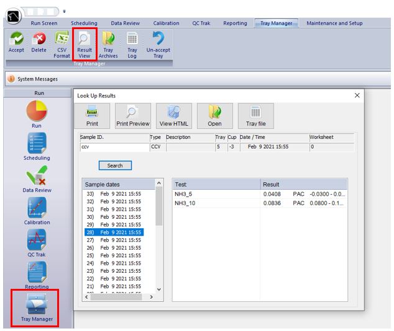Click the Un-accept Tray icon
The width and height of the screenshot is (394, 331).
tap(158, 44)
